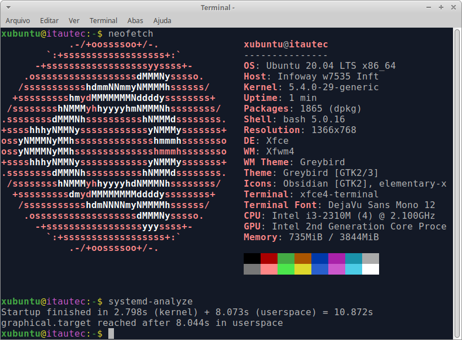The height and width of the screenshot is (340, 462).
Task: Open the Arquivo menu
Action: point(17,20)
